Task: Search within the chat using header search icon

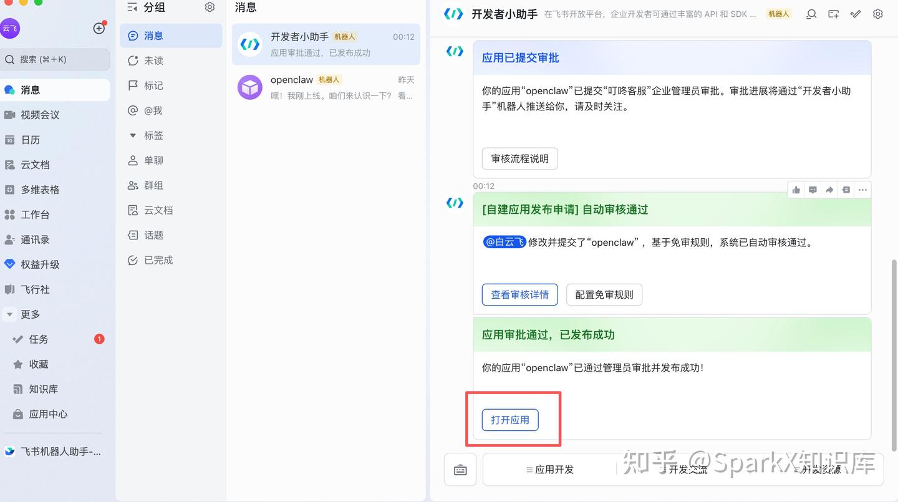Action: (x=811, y=14)
